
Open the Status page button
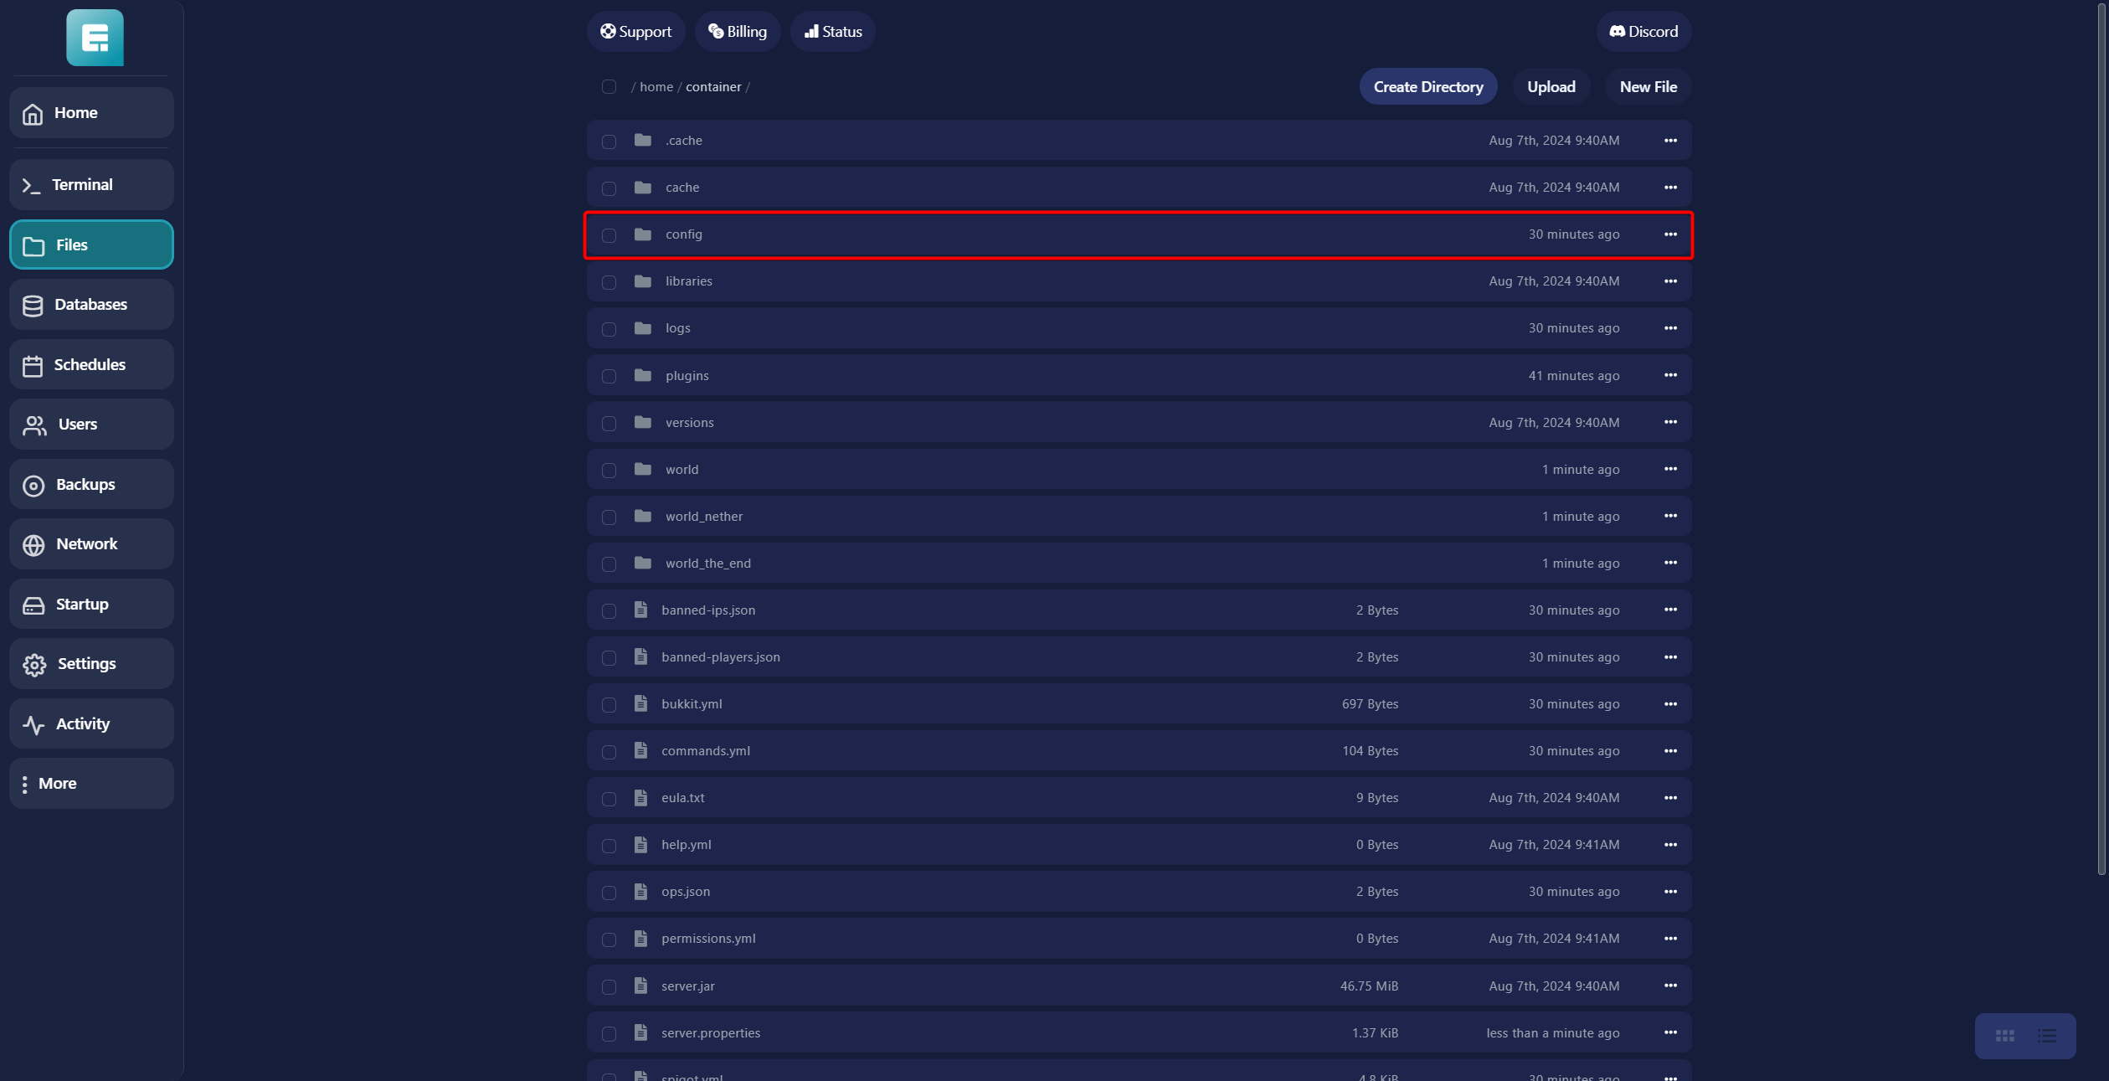(x=832, y=32)
